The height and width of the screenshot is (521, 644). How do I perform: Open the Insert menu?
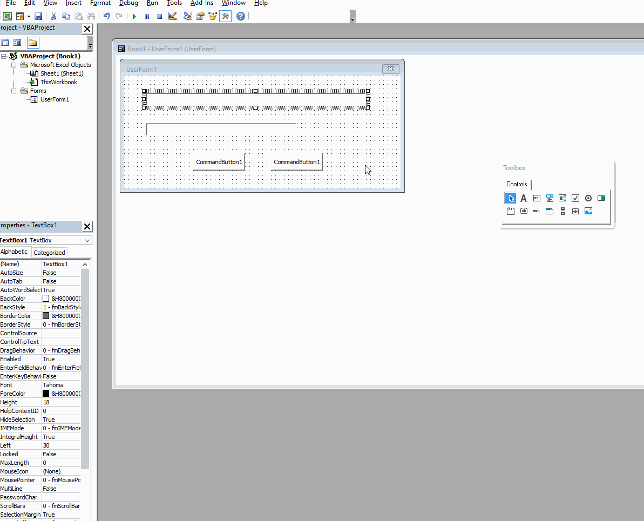point(73,3)
